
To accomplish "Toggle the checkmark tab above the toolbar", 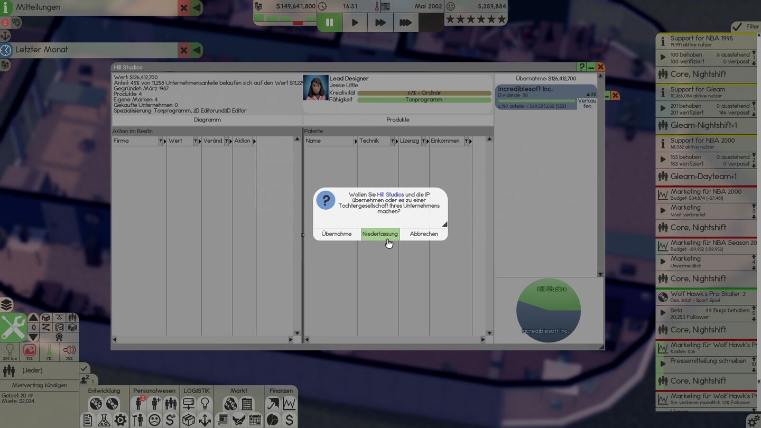I will [x=84, y=367].
